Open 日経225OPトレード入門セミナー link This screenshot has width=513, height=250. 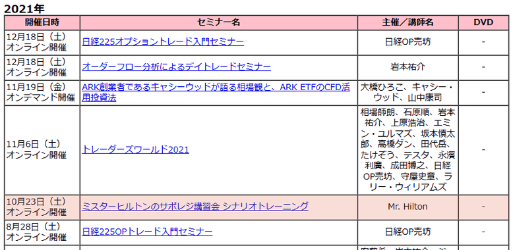[147, 232]
